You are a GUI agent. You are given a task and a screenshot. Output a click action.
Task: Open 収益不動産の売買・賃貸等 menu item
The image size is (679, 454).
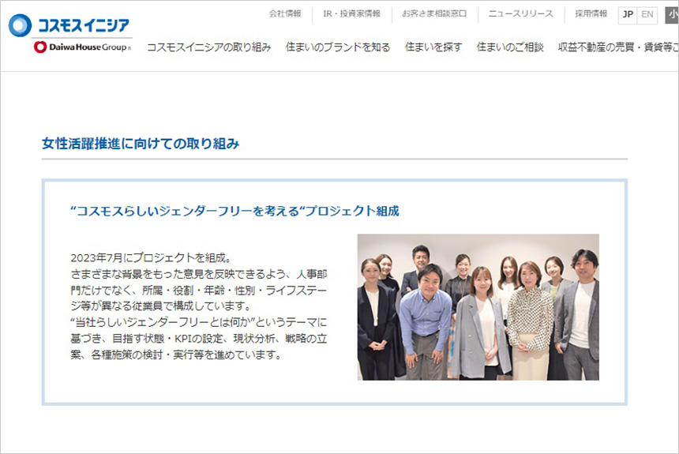617,47
